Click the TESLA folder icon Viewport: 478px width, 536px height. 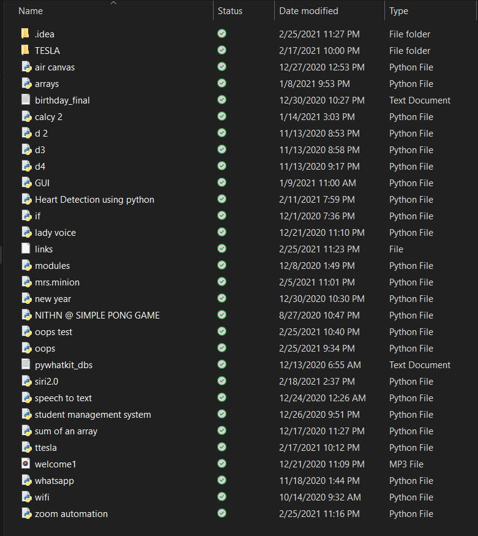pos(25,50)
